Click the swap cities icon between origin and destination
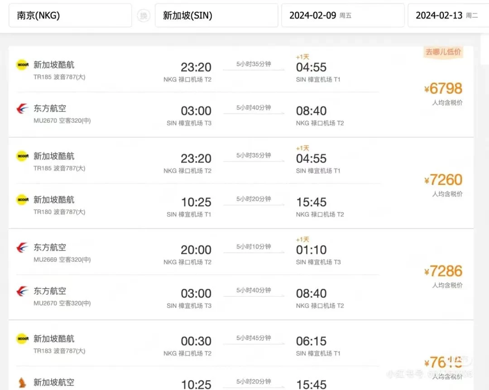This screenshot has height=390, width=489. (x=144, y=15)
